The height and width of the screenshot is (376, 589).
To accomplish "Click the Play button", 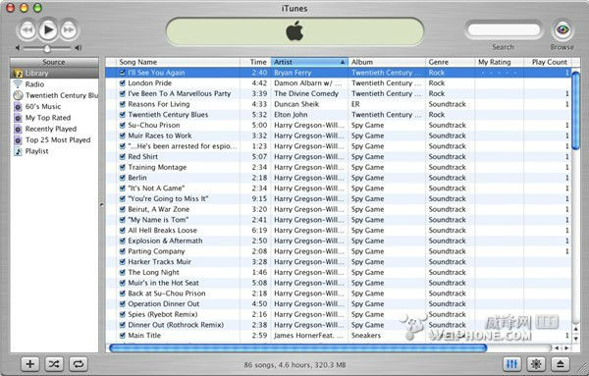I will point(48,29).
